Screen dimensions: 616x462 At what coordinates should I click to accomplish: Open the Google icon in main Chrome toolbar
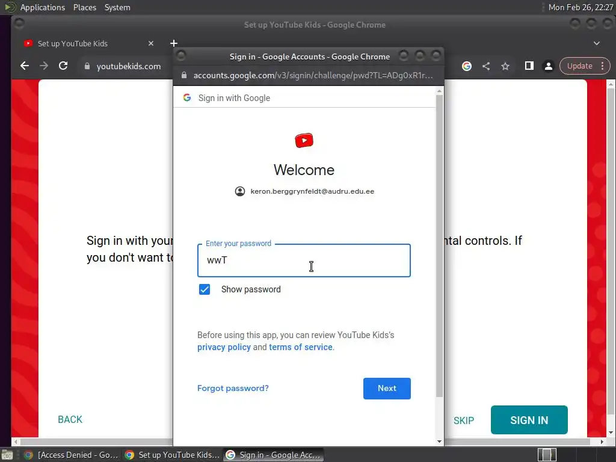(x=467, y=66)
